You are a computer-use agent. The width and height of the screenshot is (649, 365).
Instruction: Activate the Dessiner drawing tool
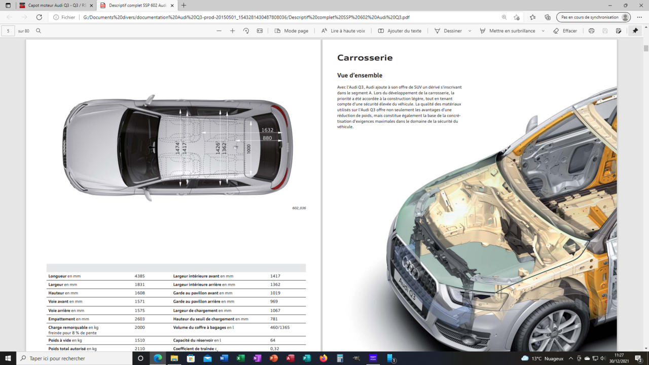tap(448, 31)
